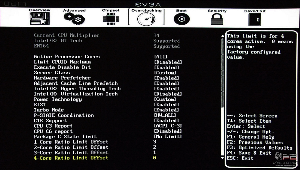300x170 pixels.
Task: Edit 4-Core Ratio Limit Offset value 0
Action: click(154, 158)
